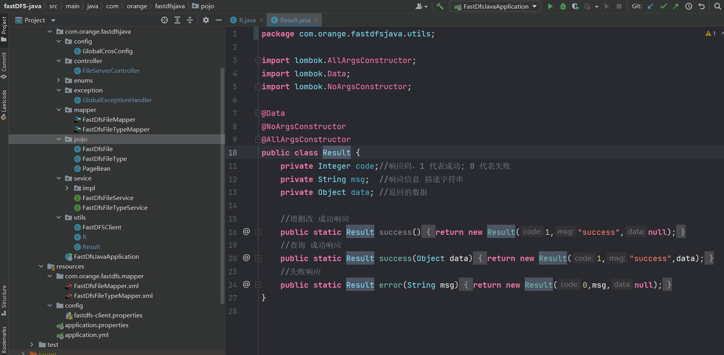
Task: Open the Leetcode tool window tab
Action: (4, 105)
